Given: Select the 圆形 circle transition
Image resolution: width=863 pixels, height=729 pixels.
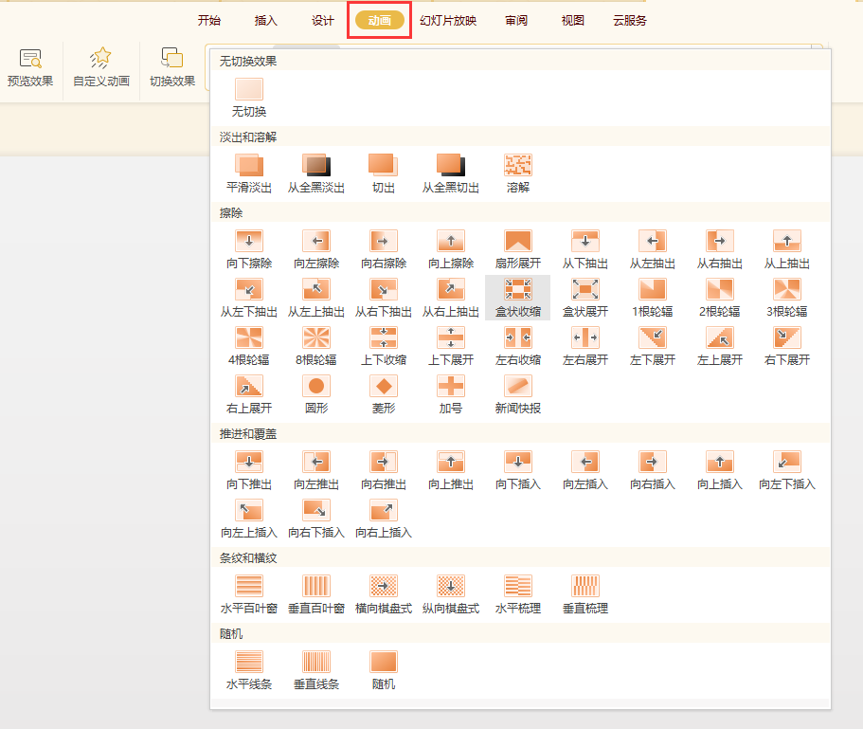Looking at the screenshot, I should tap(316, 386).
